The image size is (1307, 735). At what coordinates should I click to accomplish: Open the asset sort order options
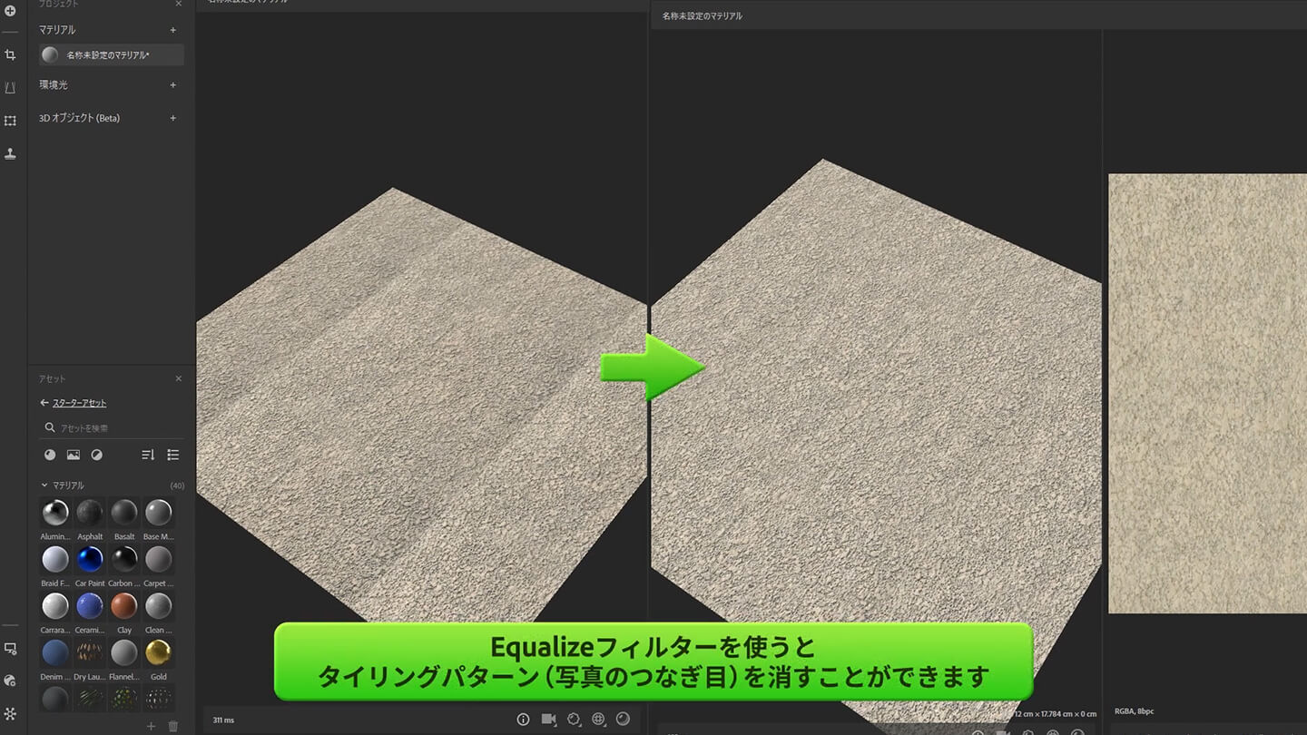tap(148, 455)
